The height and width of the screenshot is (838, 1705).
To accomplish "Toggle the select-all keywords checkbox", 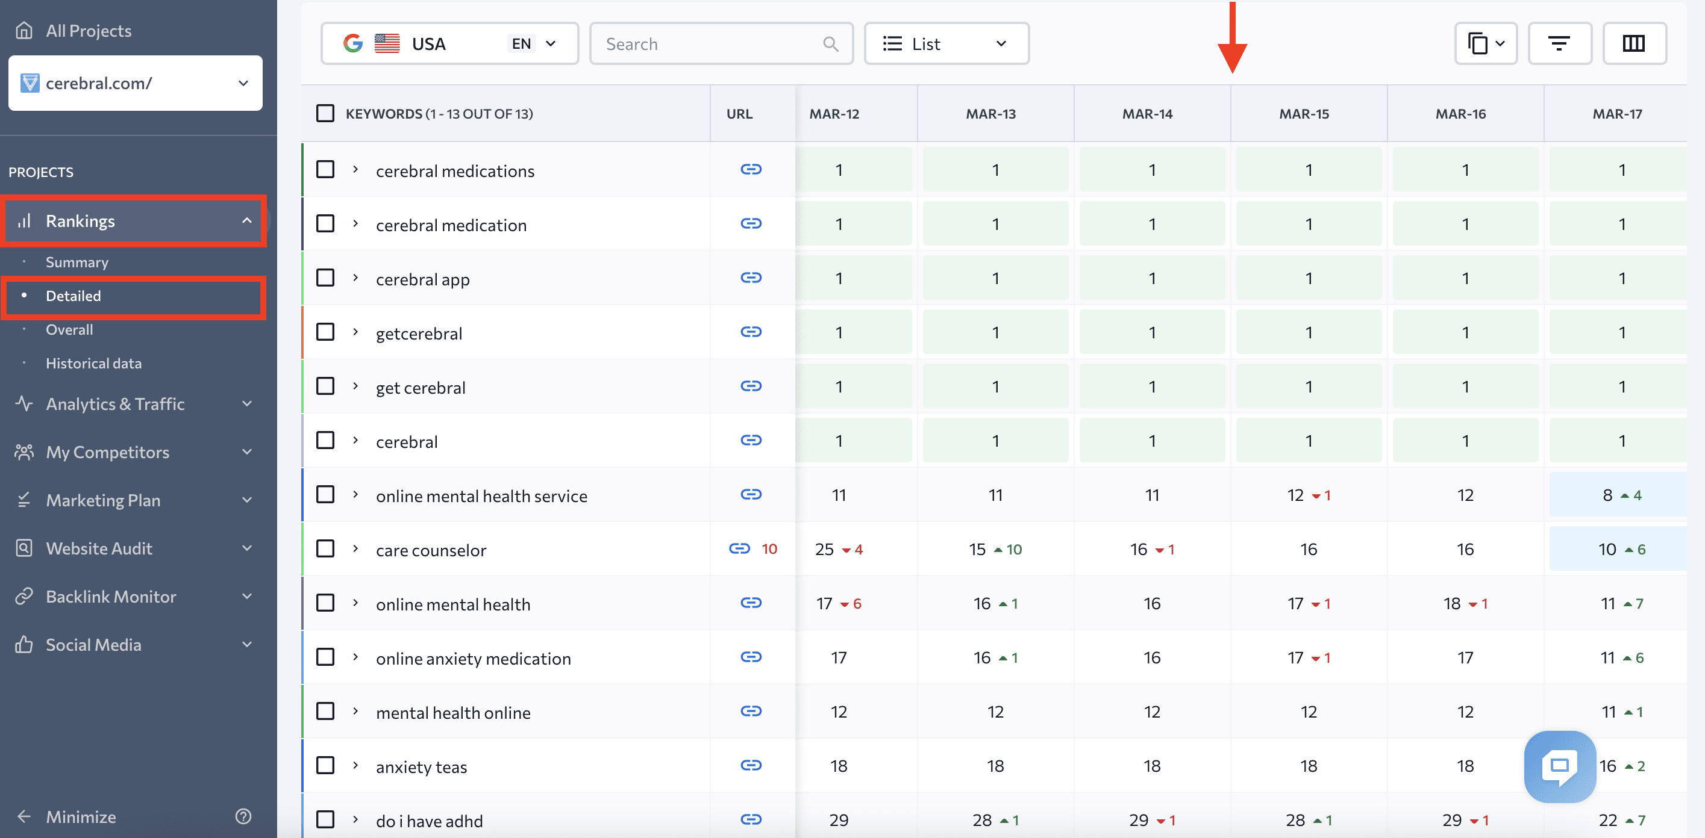I will click(325, 113).
